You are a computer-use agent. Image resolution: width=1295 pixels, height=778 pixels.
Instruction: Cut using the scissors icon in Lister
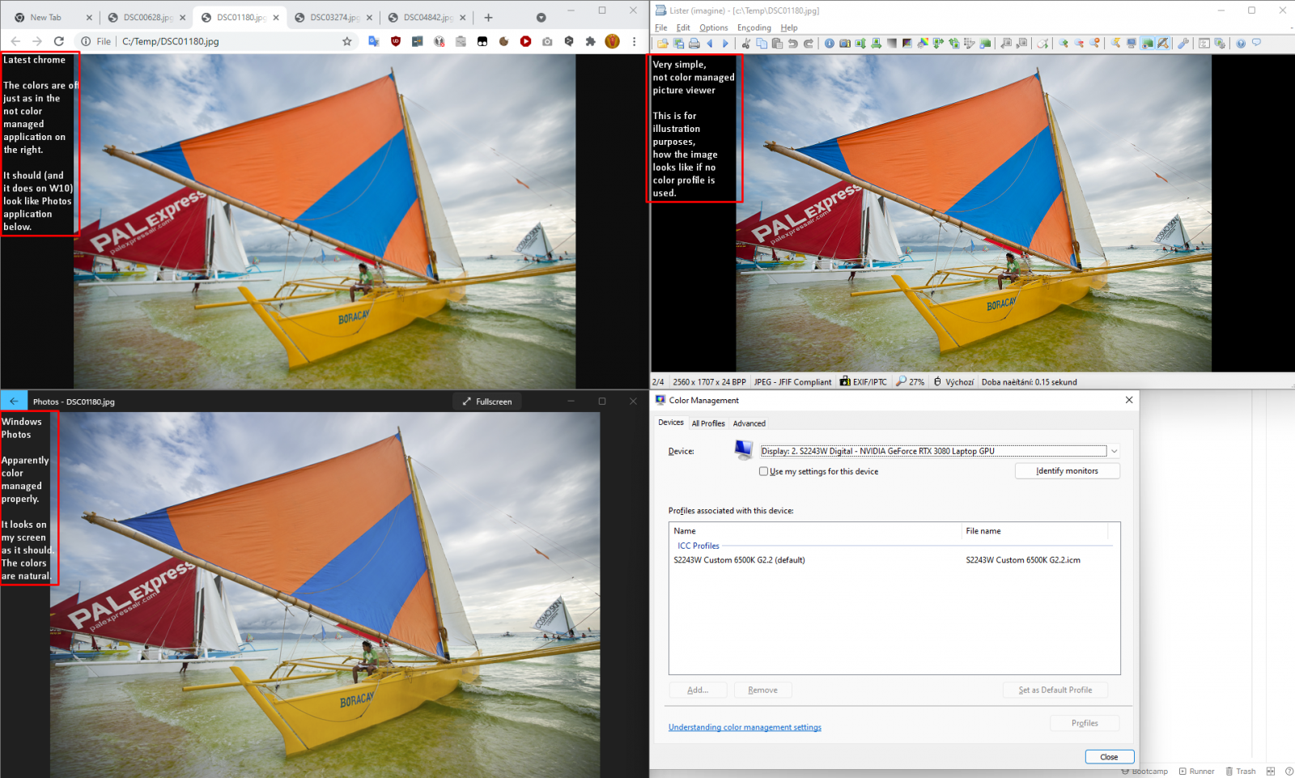point(745,44)
